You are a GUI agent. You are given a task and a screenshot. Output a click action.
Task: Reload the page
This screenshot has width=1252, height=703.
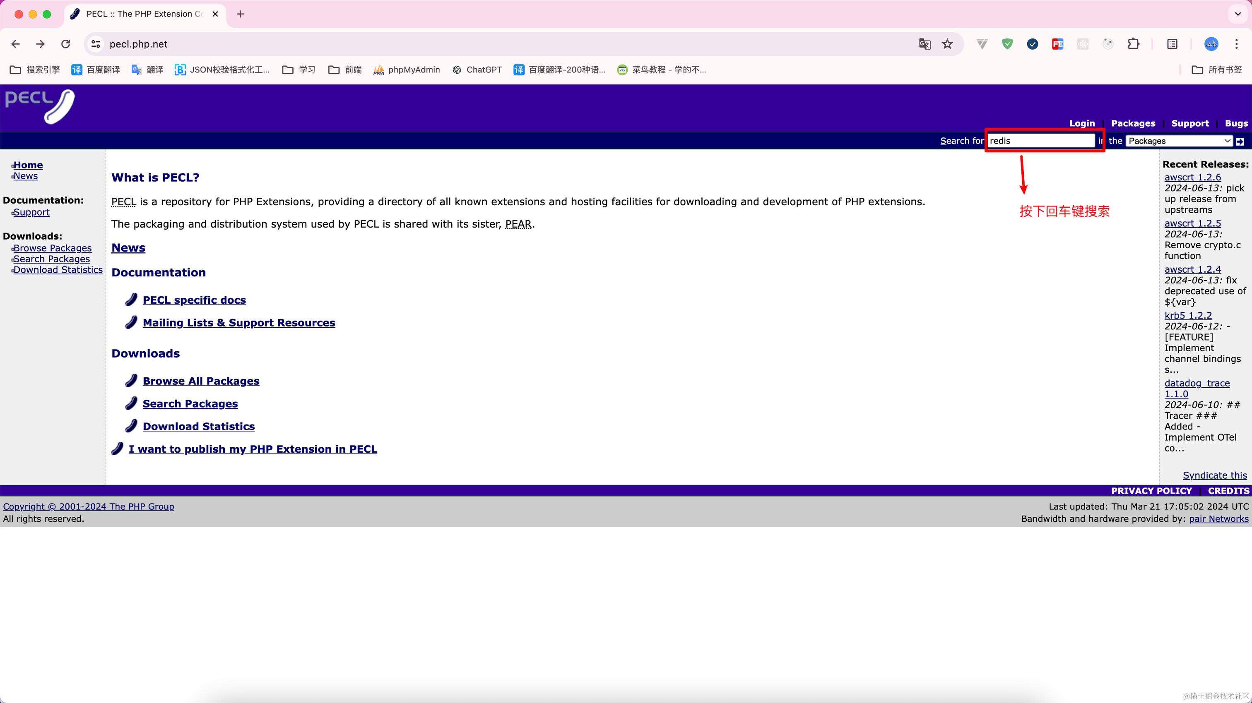coord(65,44)
